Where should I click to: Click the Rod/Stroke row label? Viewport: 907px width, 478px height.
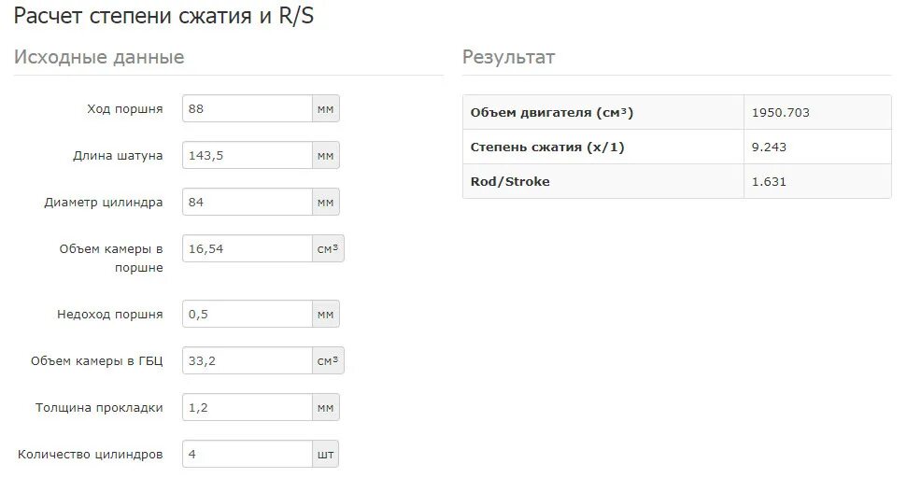point(510,181)
